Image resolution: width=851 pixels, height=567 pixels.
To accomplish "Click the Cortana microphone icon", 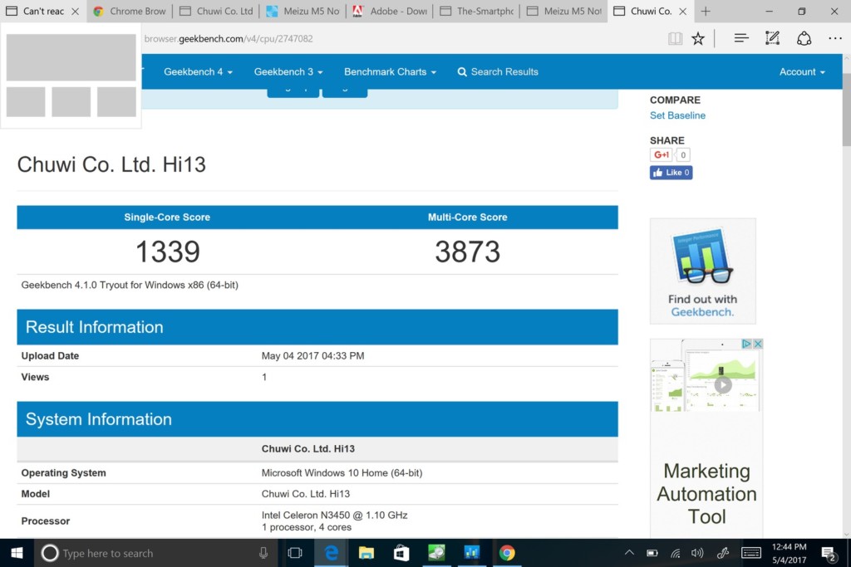I will point(263,553).
